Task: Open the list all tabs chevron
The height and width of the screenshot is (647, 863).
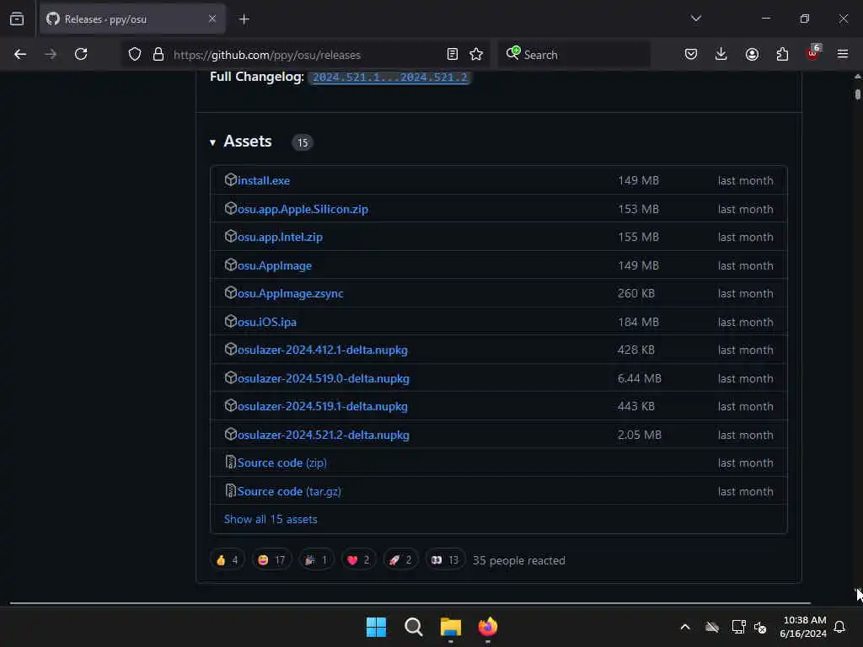Action: pyautogui.click(x=695, y=19)
